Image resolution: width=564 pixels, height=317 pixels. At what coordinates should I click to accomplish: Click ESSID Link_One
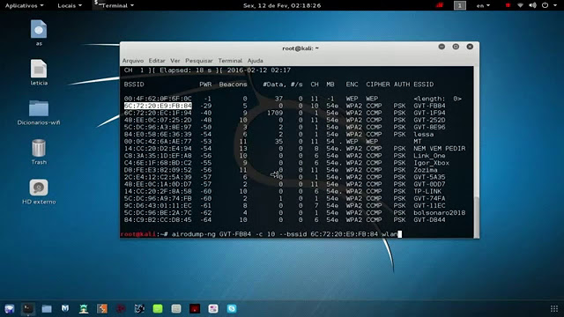click(429, 156)
